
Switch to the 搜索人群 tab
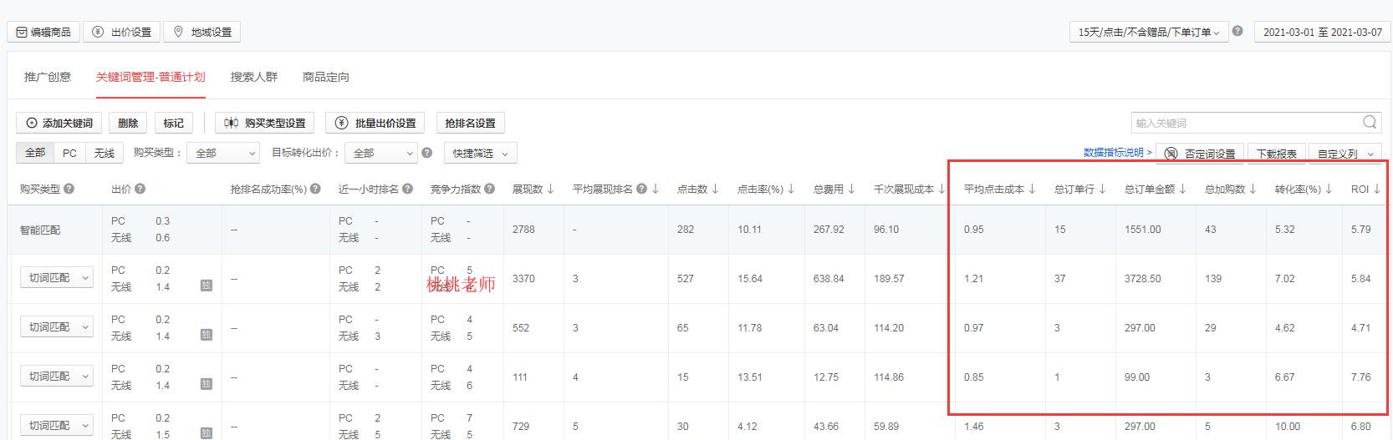pyautogui.click(x=254, y=77)
